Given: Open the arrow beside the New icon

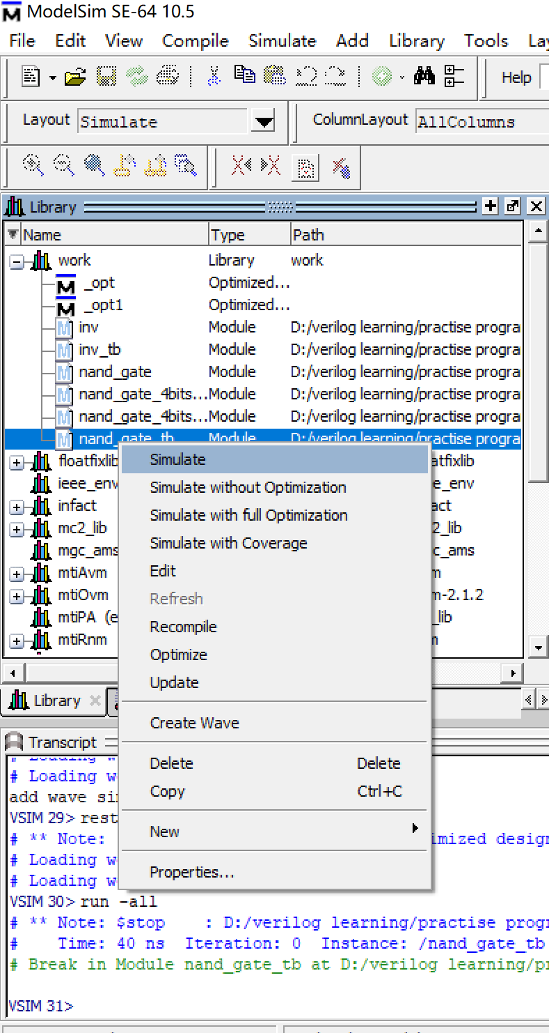Looking at the screenshot, I should tap(52, 77).
